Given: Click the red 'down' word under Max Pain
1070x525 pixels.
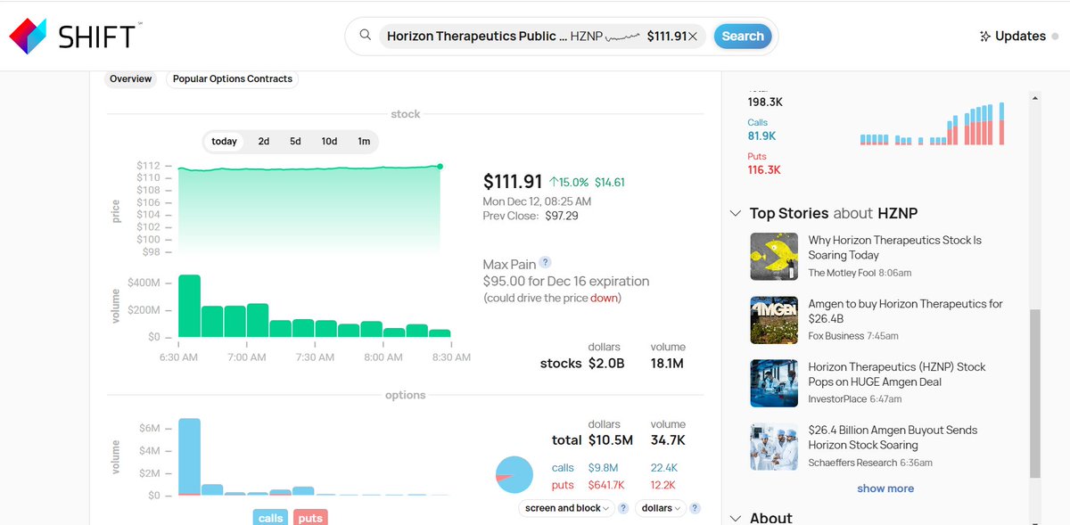Looking at the screenshot, I should (604, 298).
